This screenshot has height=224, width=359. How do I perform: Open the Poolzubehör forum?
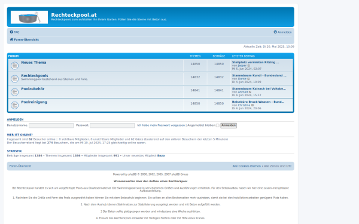[33, 89]
